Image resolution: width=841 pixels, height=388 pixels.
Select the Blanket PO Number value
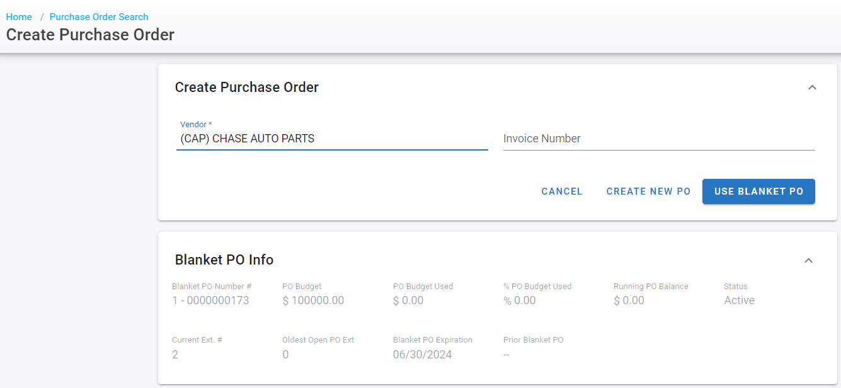coord(210,300)
